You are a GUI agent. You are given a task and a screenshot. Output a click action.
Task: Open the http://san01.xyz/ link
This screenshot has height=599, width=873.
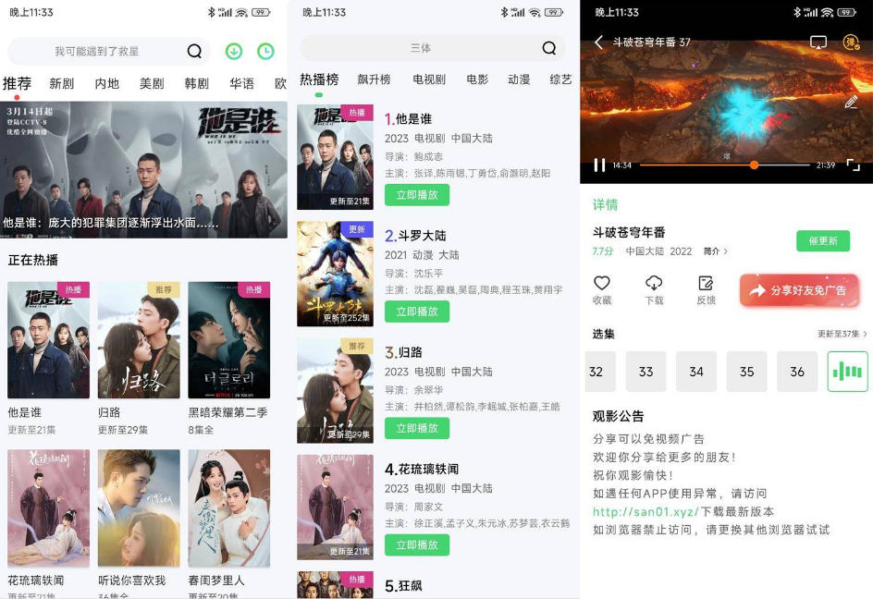pos(646,511)
